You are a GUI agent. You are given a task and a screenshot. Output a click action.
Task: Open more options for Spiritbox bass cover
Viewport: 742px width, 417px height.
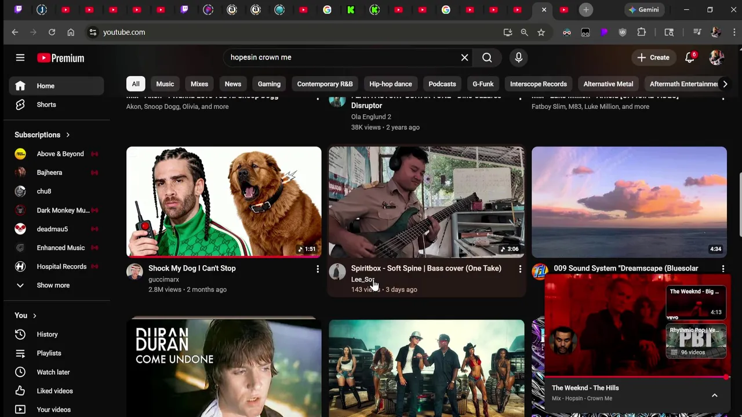click(520, 269)
